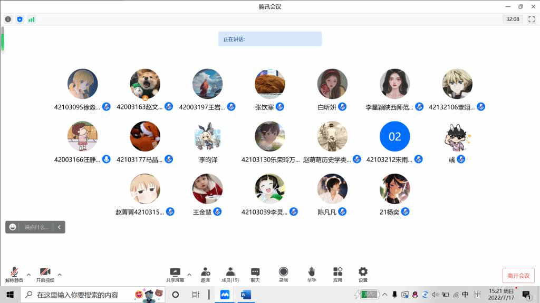
Task: Open the 聊天 chat window
Action: [255, 275]
